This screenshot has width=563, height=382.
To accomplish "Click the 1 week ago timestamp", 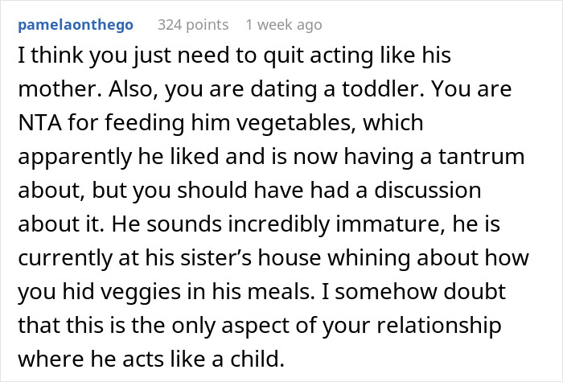I will point(283,25).
